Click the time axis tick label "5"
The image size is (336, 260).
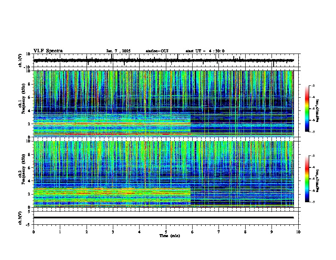click(166, 232)
